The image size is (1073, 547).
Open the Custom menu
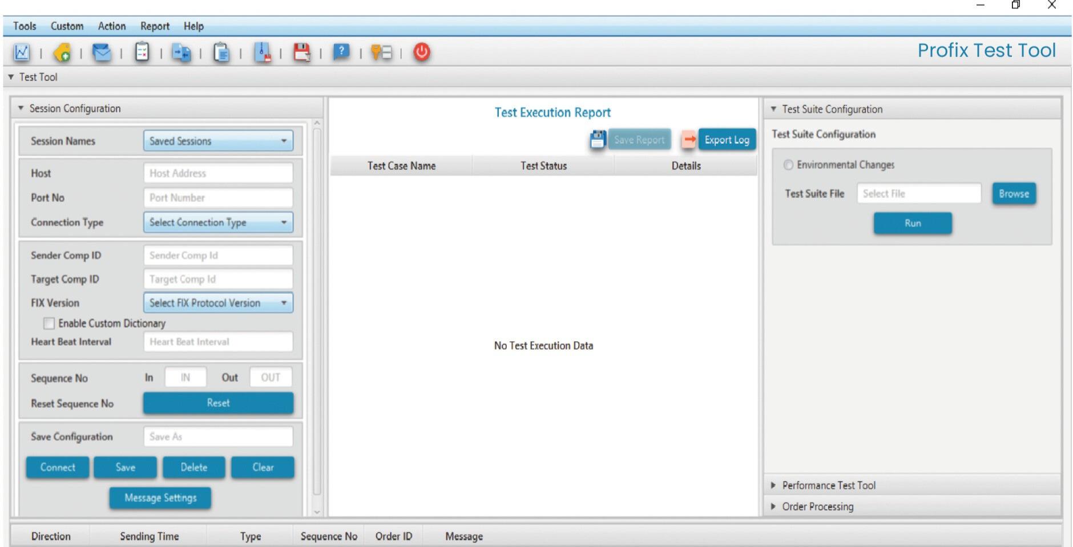(x=67, y=26)
